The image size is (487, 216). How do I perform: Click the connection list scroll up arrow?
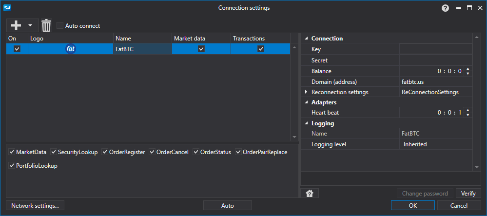[294, 47]
